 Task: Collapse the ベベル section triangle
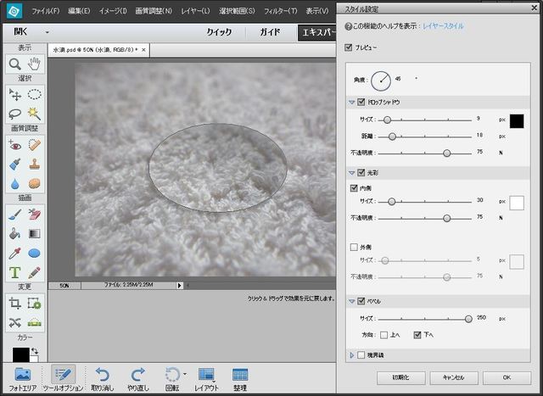[351, 301]
